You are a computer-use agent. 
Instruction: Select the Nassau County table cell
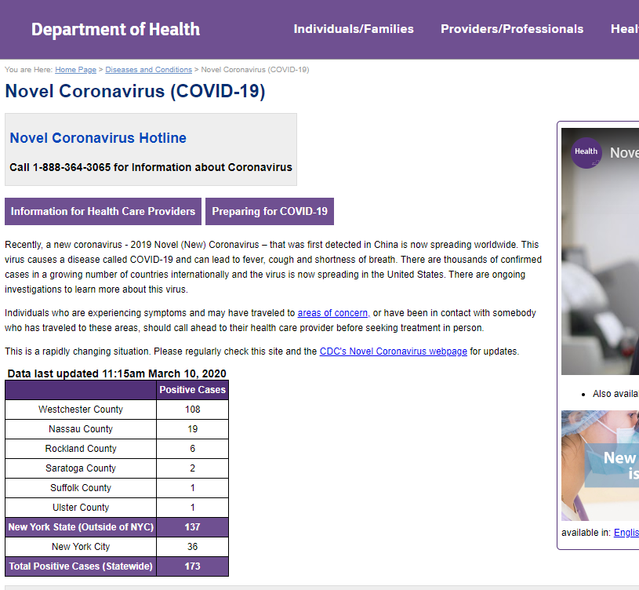[x=81, y=429]
